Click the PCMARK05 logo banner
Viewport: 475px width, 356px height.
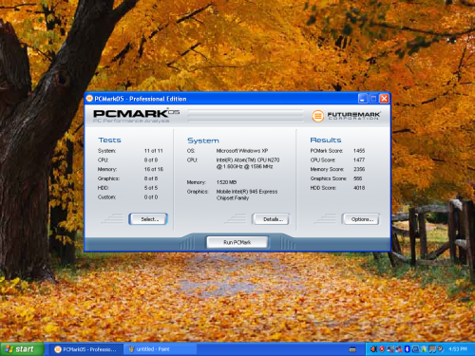pyautogui.click(x=136, y=116)
